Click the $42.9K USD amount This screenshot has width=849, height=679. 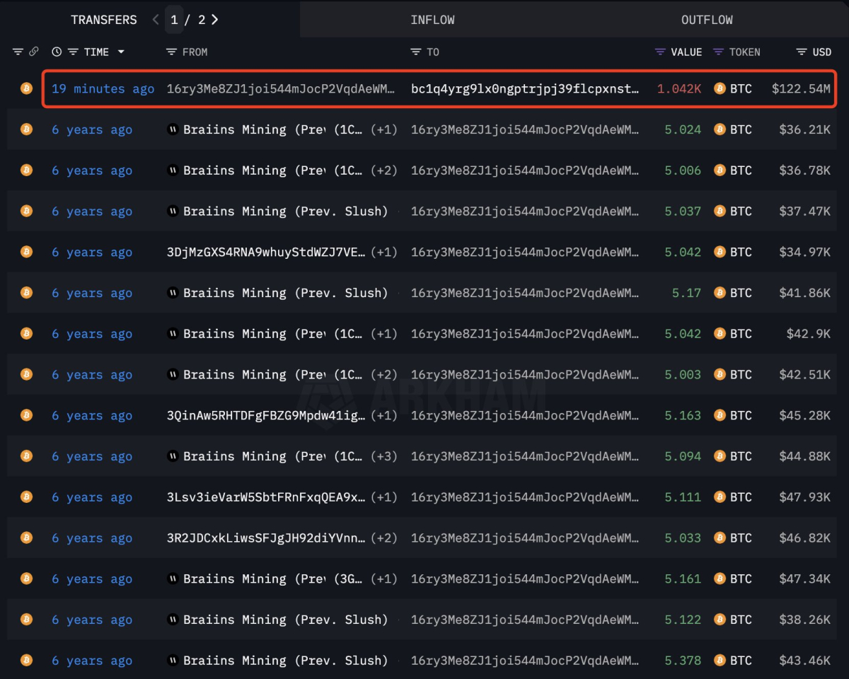809,334
